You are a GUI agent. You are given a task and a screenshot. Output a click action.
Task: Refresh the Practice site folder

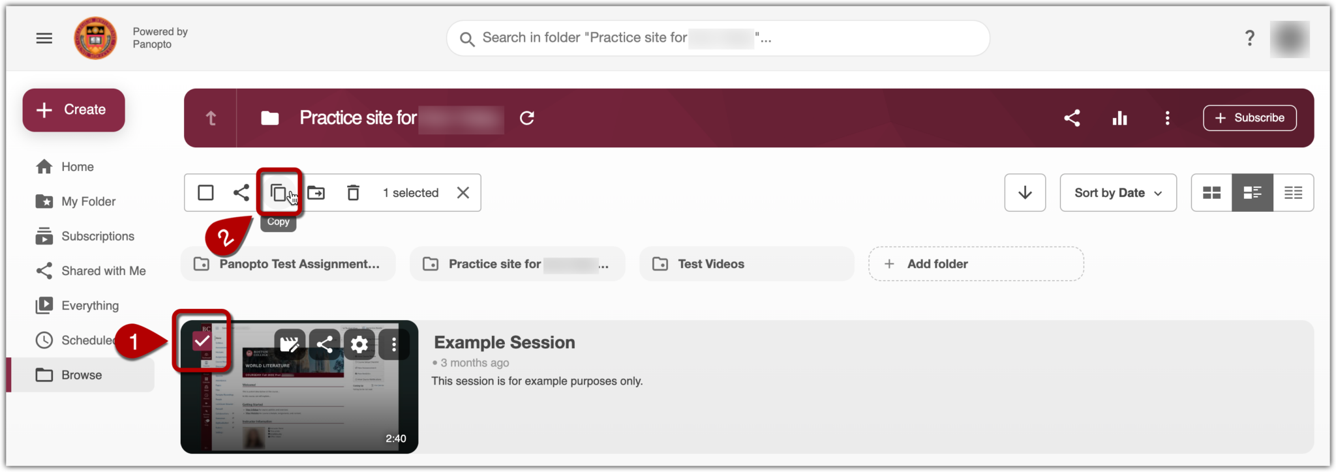[527, 118]
